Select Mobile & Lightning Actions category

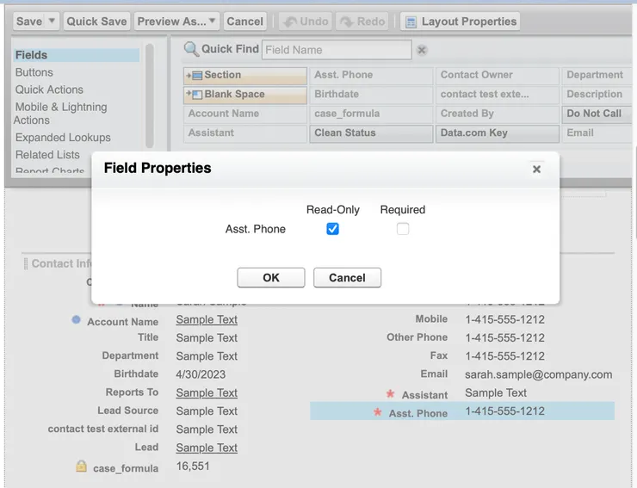click(x=61, y=114)
